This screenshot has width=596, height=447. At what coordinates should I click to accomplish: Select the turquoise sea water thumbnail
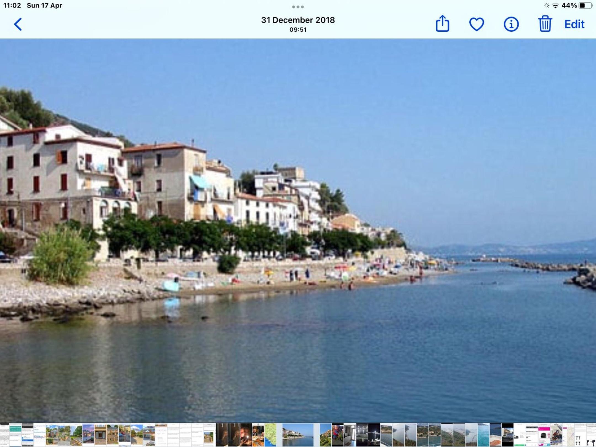click(483, 435)
